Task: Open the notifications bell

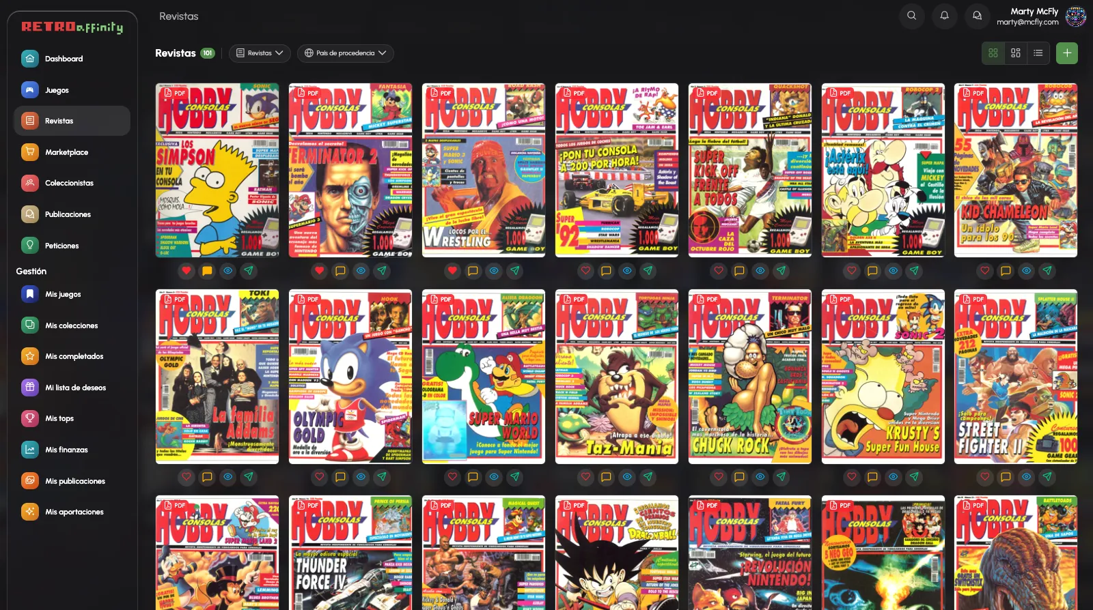Action: (944, 16)
